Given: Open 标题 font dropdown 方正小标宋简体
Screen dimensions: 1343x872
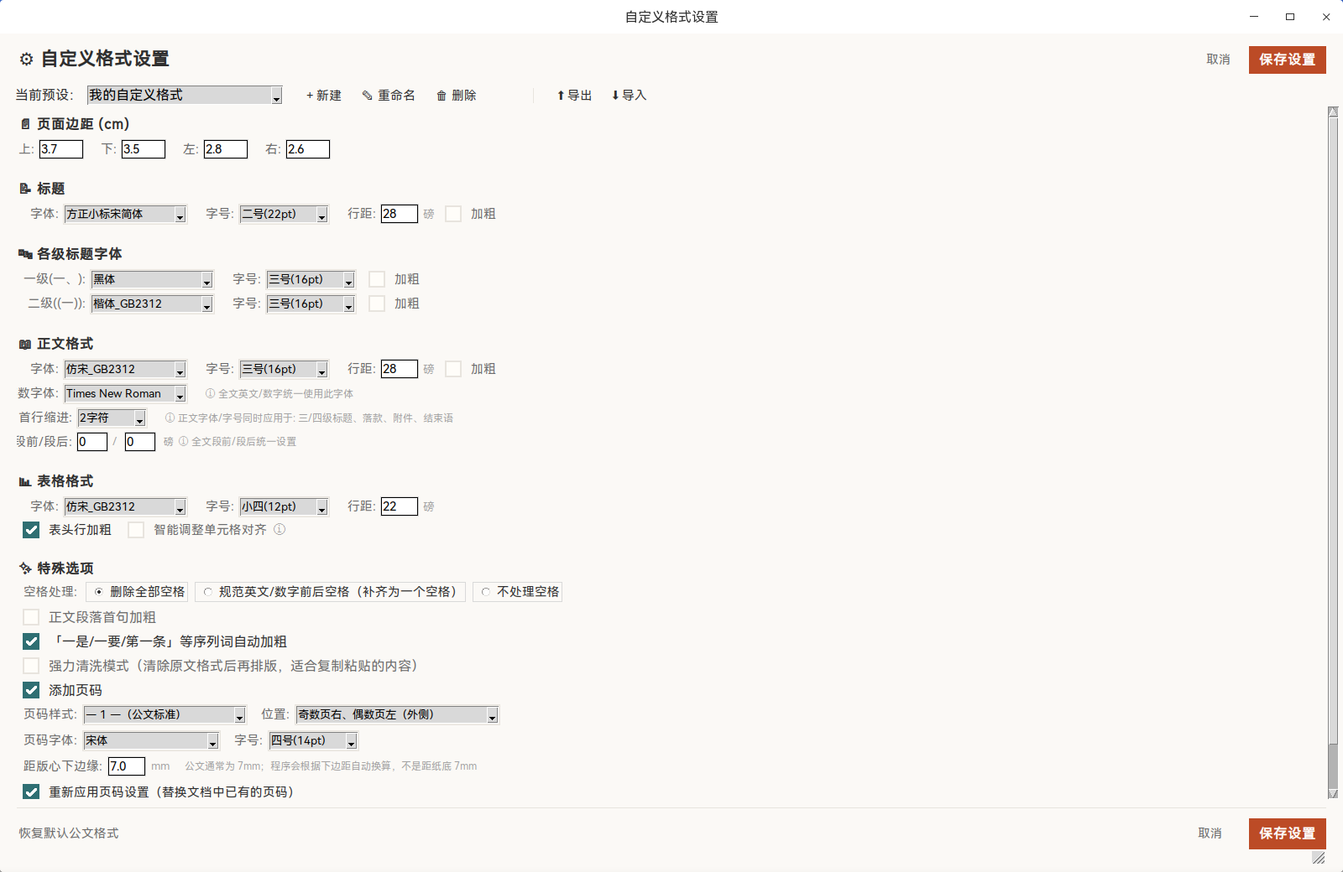Looking at the screenshot, I should (x=125, y=214).
